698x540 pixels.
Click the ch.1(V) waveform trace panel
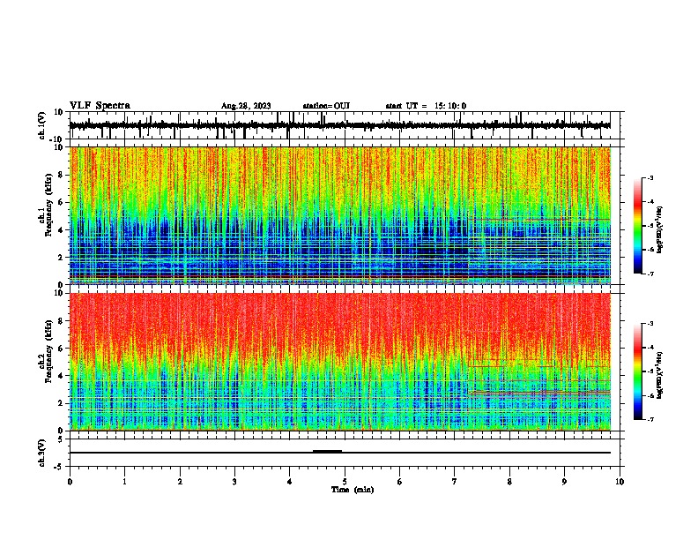coord(345,125)
